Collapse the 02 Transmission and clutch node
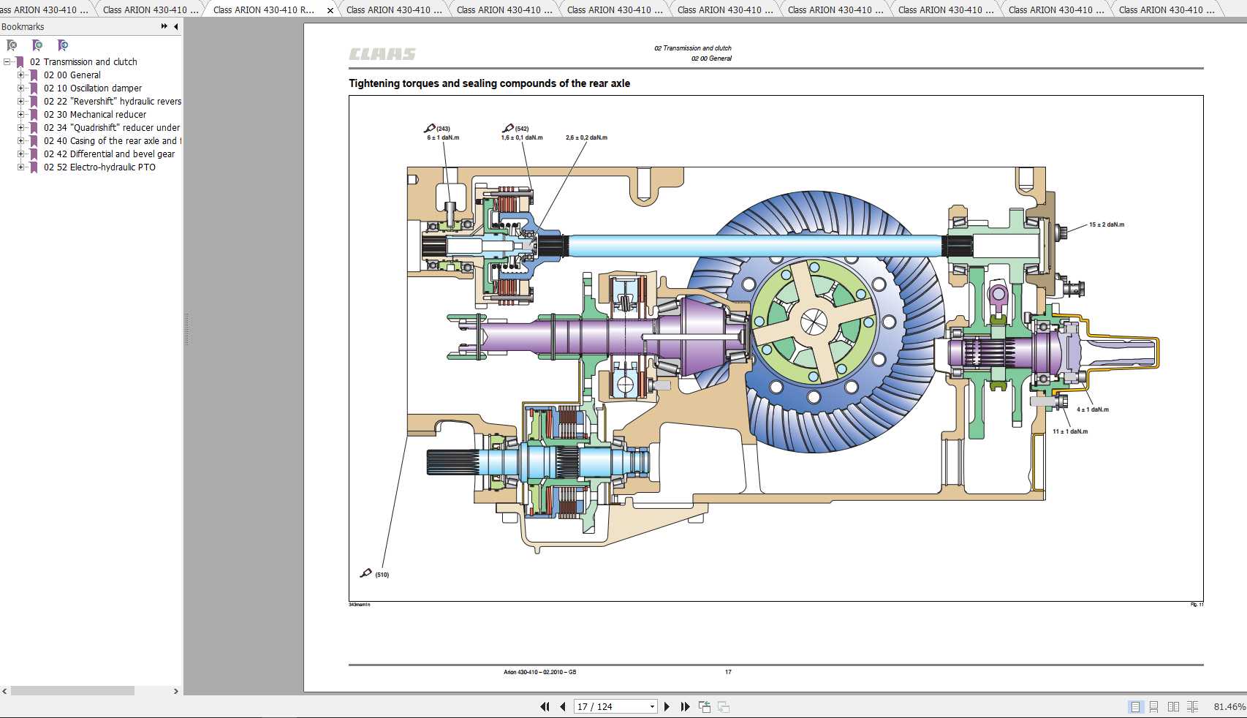 (x=7, y=62)
